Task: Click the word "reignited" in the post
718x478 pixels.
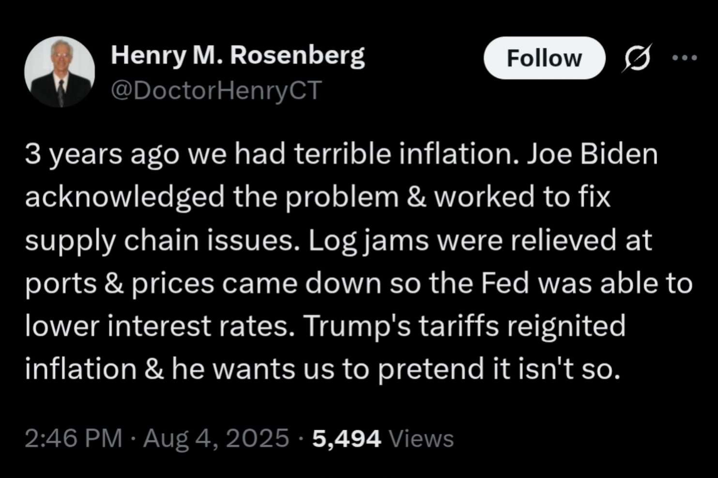Action: (x=566, y=326)
